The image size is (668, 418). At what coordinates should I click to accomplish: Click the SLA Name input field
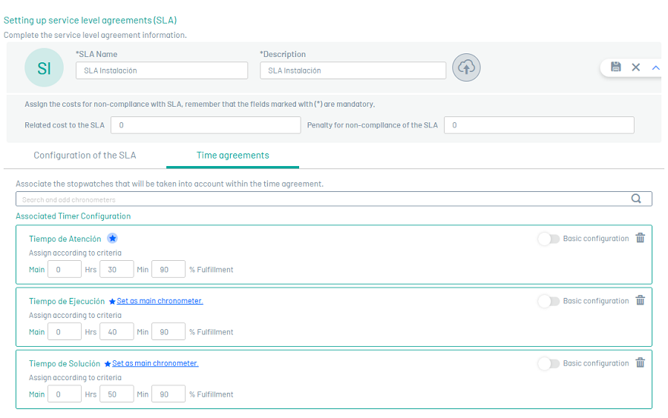[x=162, y=70]
